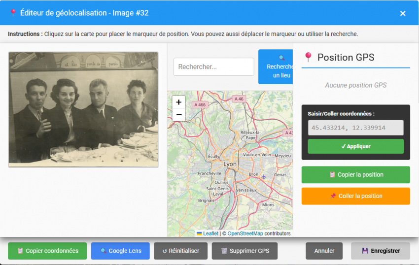
Task: Save with the Enregistrer button
Action: pos(380,251)
